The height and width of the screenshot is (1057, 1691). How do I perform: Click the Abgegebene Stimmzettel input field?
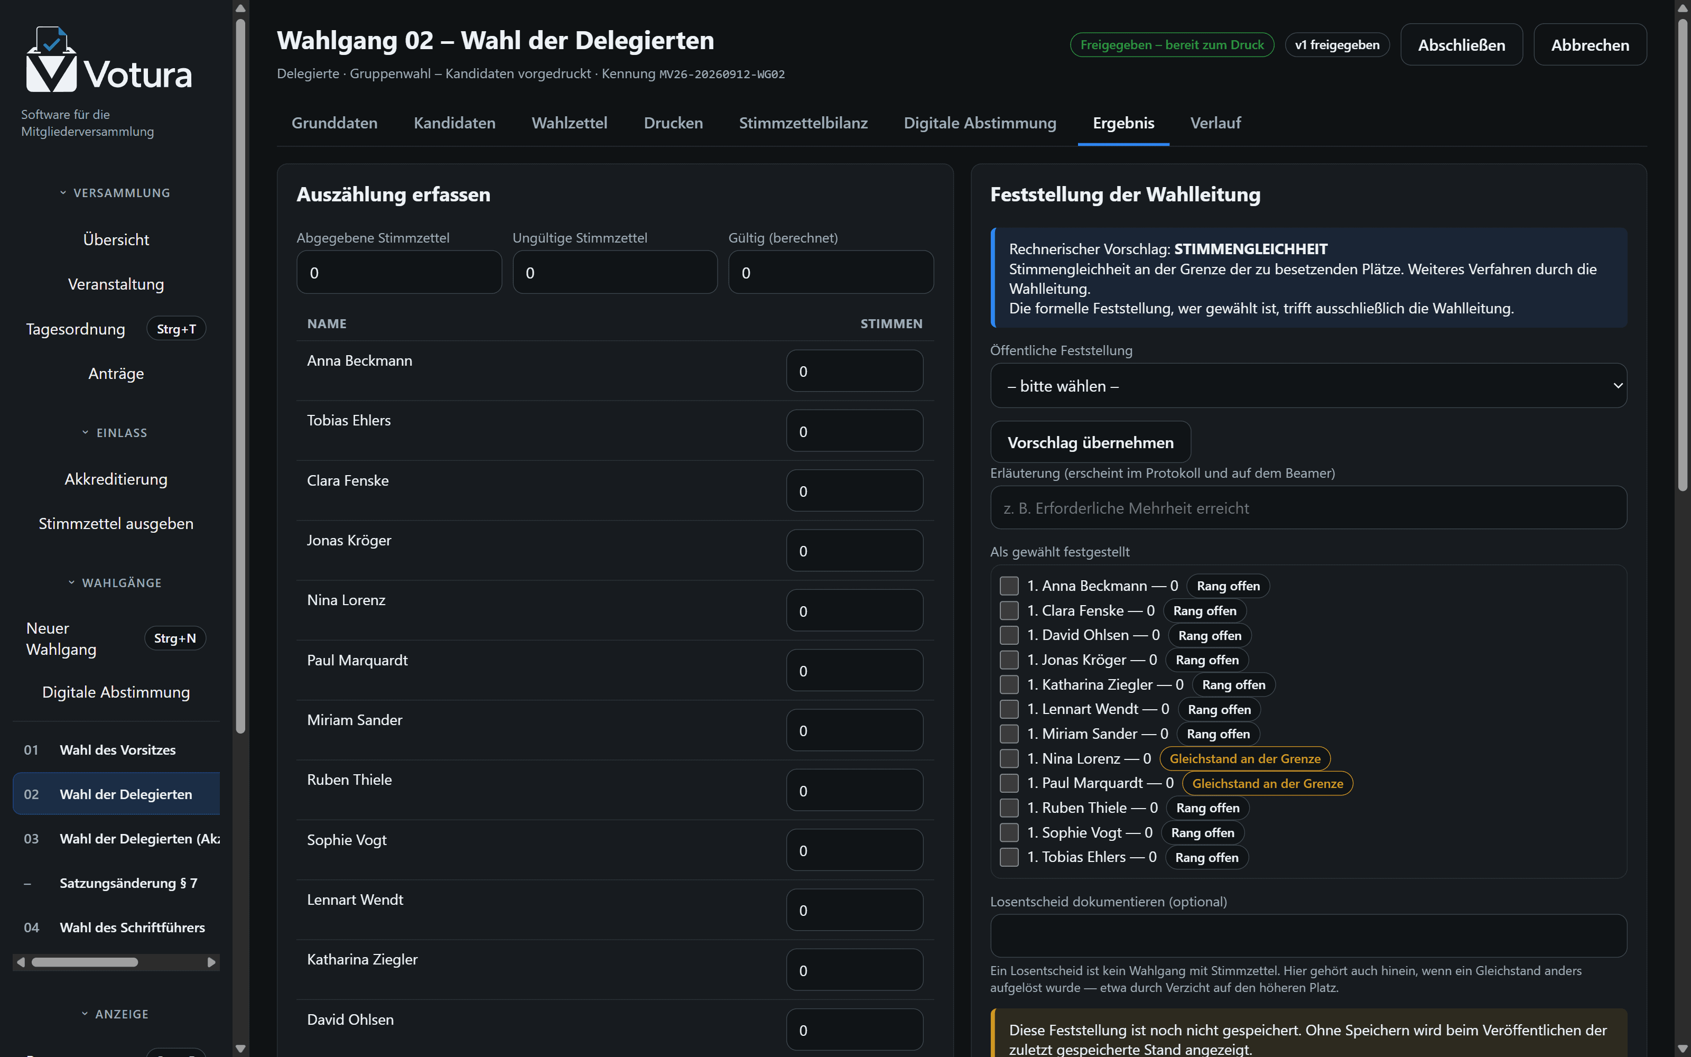(x=399, y=273)
